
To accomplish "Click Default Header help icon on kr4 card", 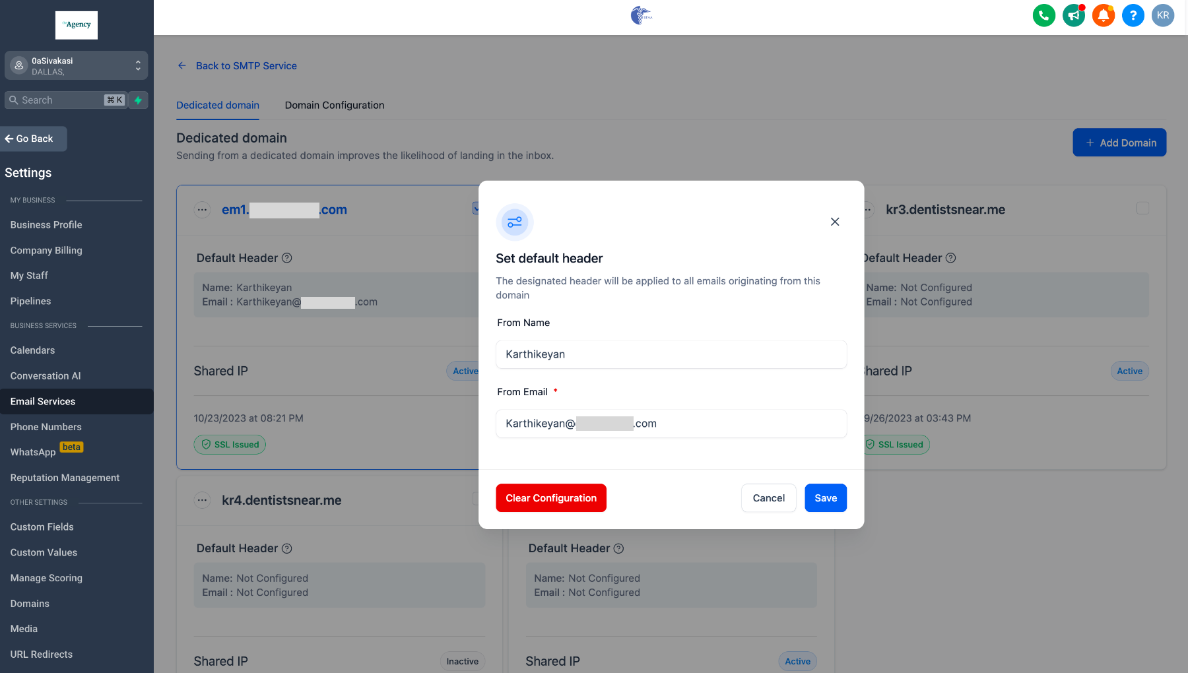I will click(286, 548).
